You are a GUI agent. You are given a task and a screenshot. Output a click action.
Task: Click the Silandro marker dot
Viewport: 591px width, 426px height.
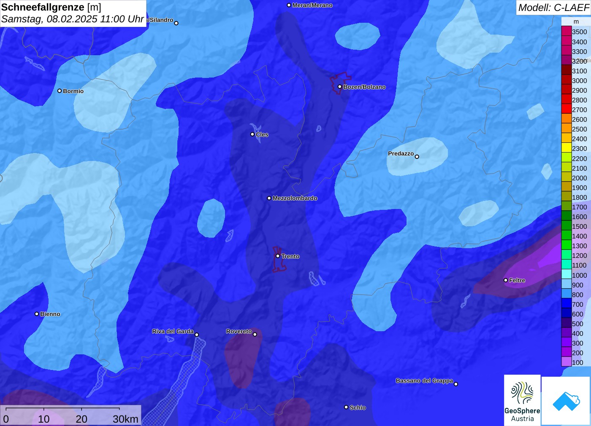(x=176, y=23)
